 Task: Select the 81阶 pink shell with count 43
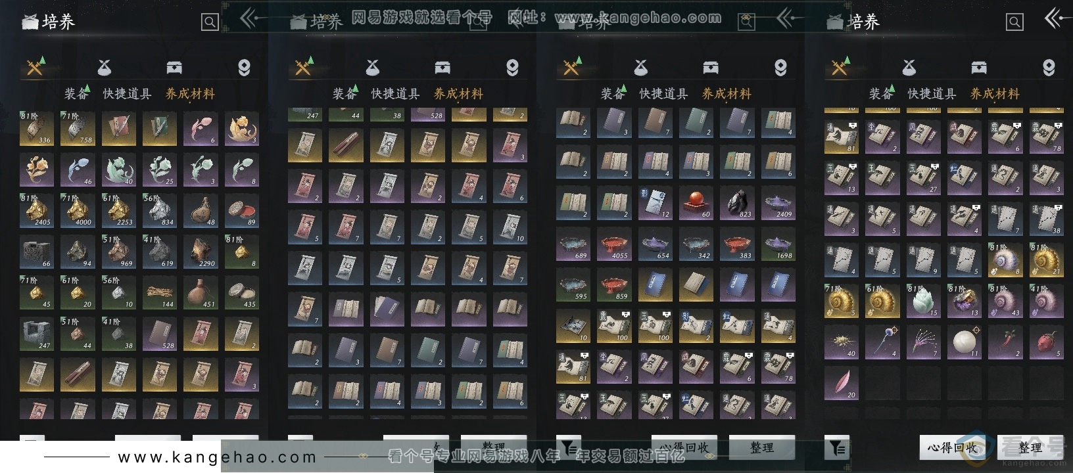[x=1006, y=301]
